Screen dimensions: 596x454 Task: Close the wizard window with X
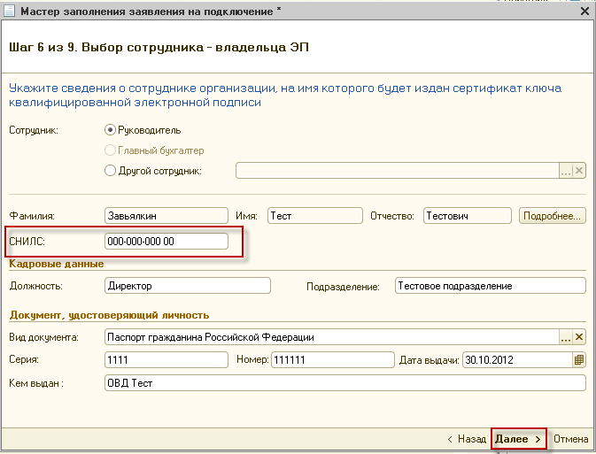pyautogui.click(x=584, y=12)
